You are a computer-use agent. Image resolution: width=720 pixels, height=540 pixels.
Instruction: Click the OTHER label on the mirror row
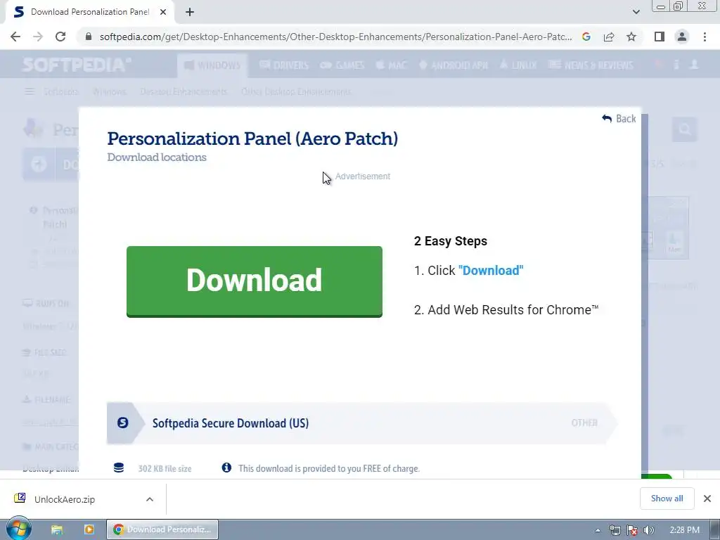click(x=584, y=423)
